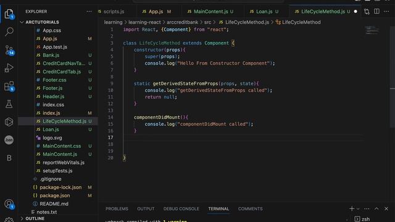Open the Manage gear icon
Viewport: 395px width, 222px height.
coord(9,220)
